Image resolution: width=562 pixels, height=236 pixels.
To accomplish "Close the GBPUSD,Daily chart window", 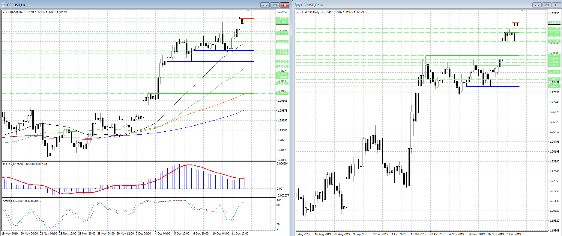I will click(557, 5).
